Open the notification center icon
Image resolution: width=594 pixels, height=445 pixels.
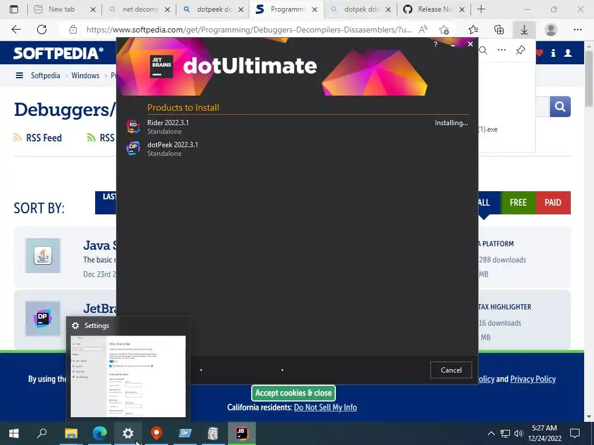coord(575,433)
